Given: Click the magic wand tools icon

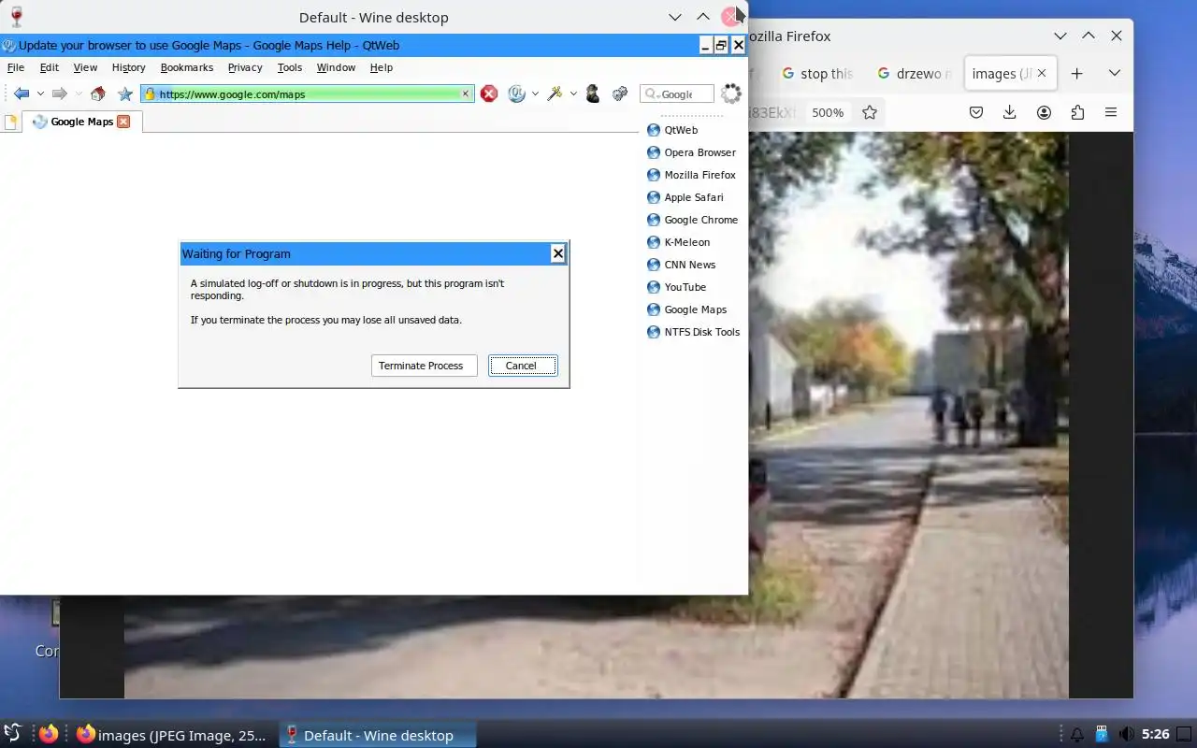Looking at the screenshot, I should click(x=555, y=93).
